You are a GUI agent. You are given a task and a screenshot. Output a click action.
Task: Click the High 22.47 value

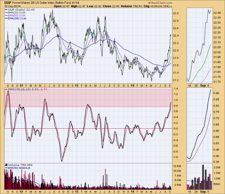point(78,6)
